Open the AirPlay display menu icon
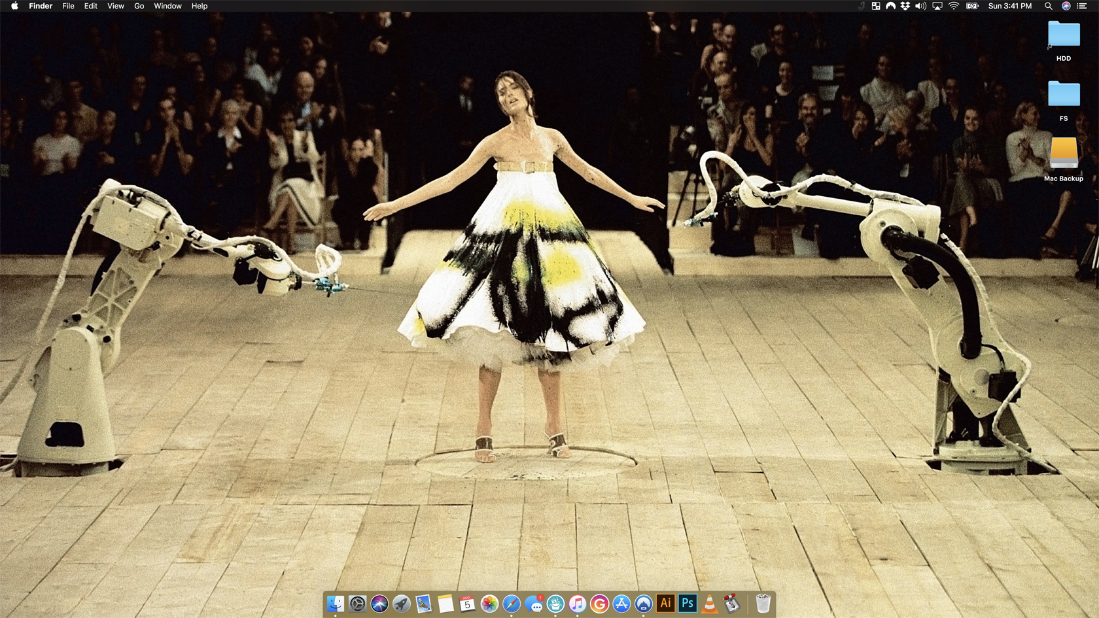Screen dimensions: 1099x618 click(937, 6)
